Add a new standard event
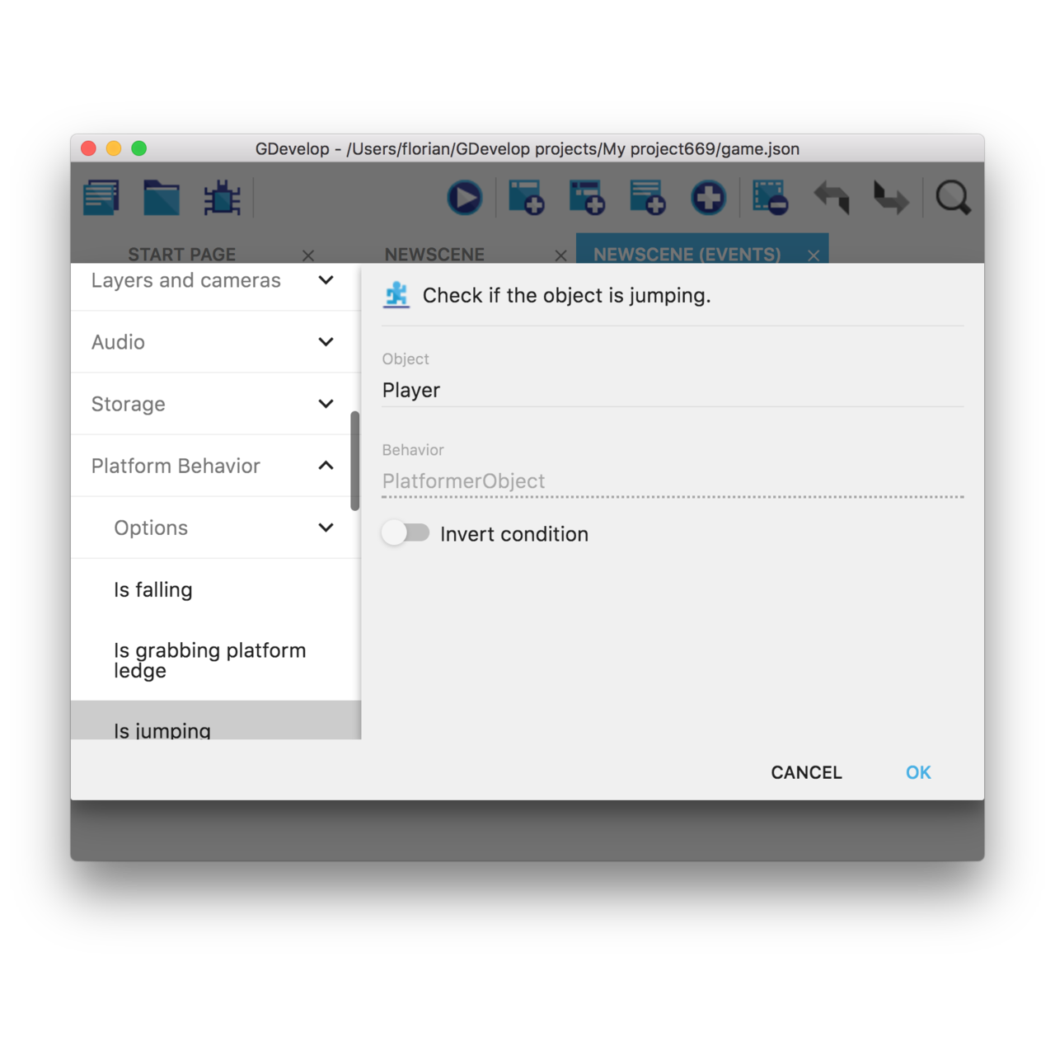The width and height of the screenshot is (1055, 1055). (x=527, y=198)
